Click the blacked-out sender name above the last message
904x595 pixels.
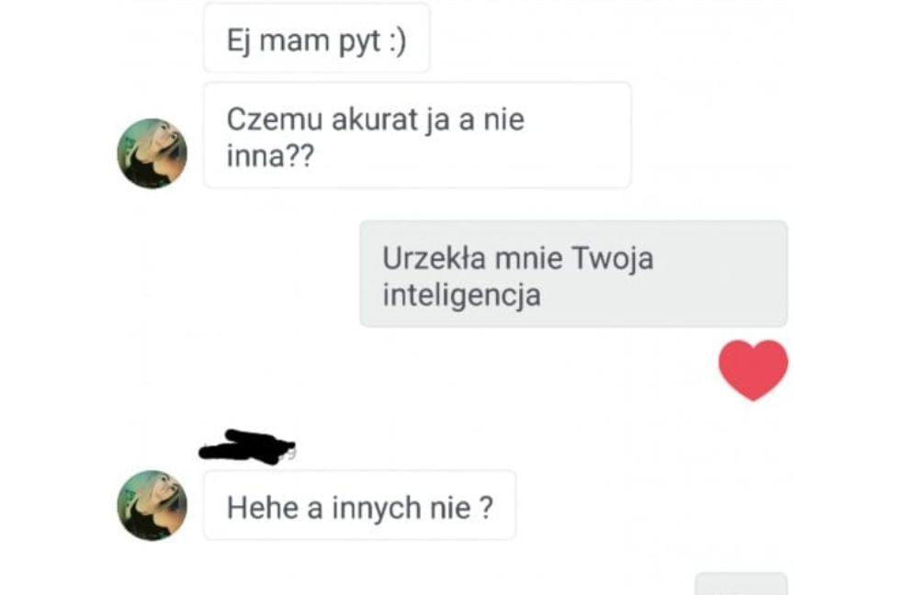247,447
